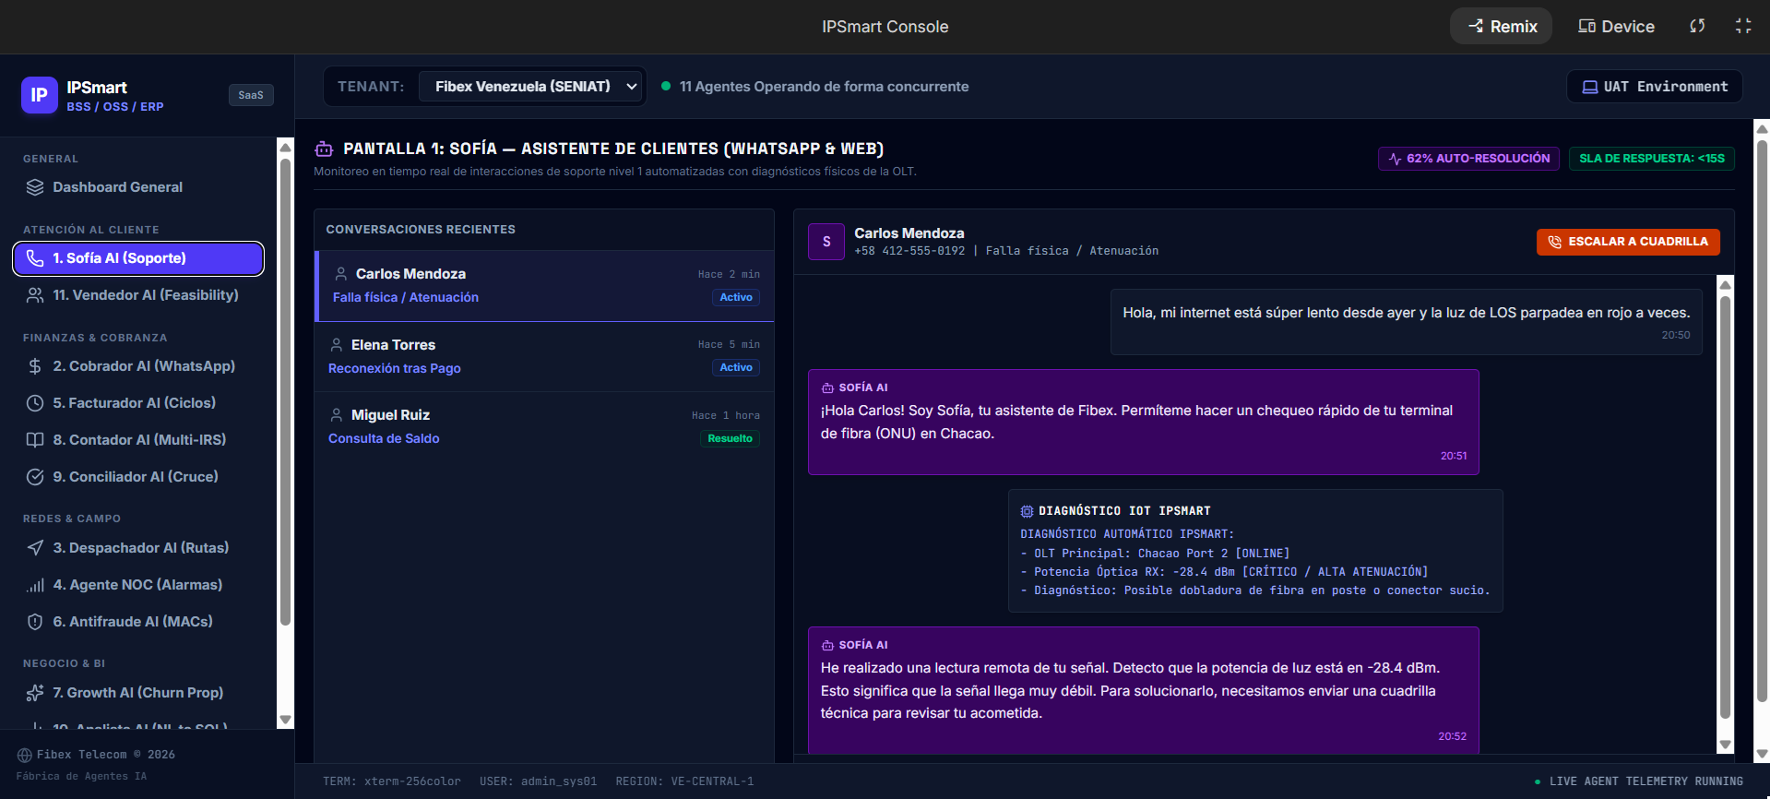Click the Device button

point(1616,26)
